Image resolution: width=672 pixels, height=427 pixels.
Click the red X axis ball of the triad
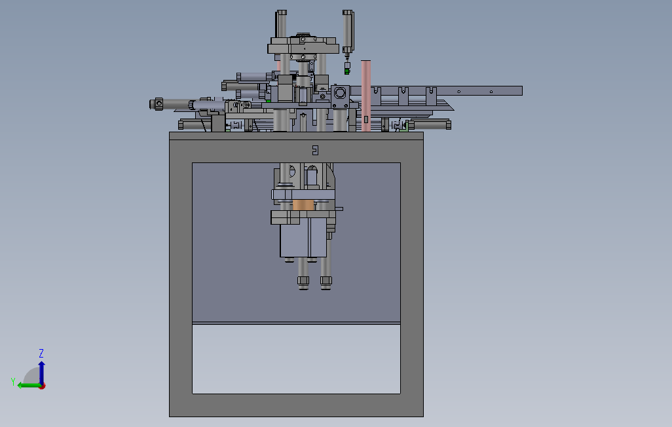pos(43,386)
